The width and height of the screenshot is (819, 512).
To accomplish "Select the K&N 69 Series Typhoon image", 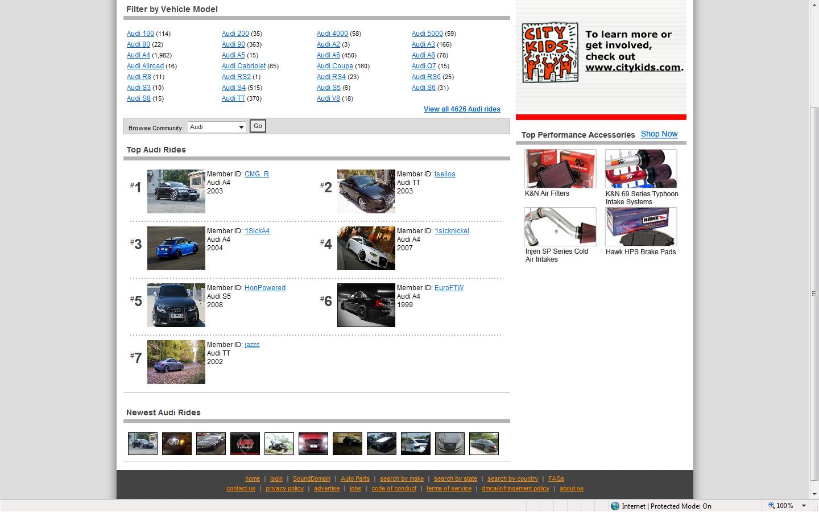I will (640, 169).
